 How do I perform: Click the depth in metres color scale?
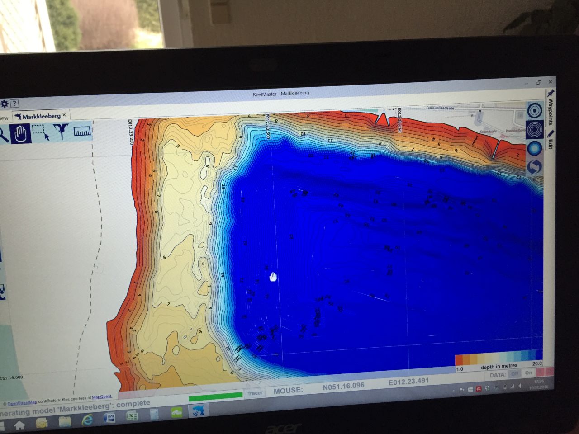pos(498,359)
